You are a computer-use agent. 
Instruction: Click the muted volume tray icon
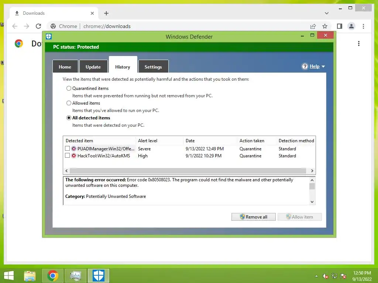click(x=326, y=276)
